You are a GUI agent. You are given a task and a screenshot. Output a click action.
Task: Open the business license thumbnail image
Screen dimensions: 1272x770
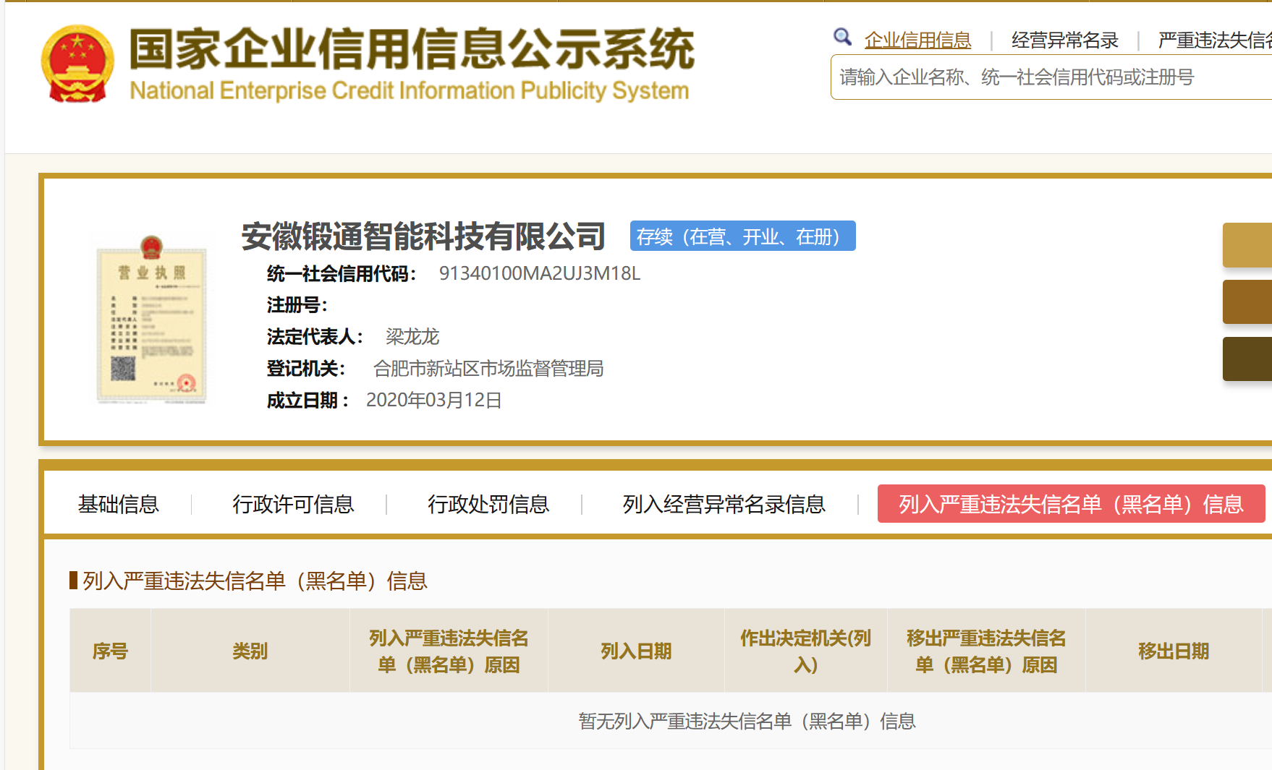[151, 319]
